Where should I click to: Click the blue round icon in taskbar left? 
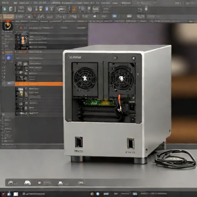(x=9, y=194)
